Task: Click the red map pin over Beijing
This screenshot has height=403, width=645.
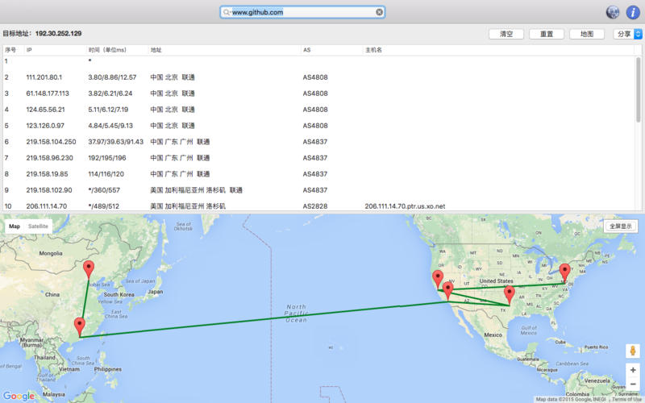Action: [x=89, y=269]
